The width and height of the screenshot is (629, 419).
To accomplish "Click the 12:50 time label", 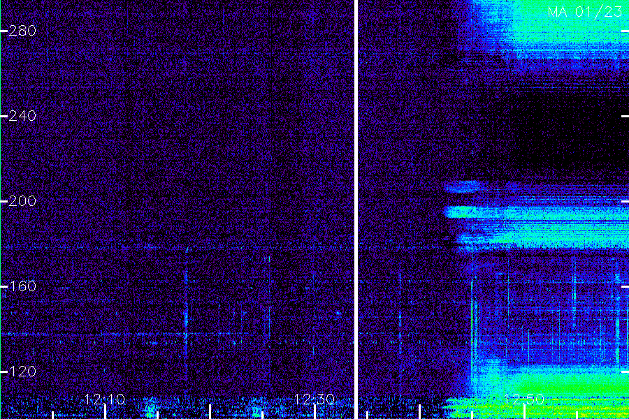I will [x=524, y=399].
